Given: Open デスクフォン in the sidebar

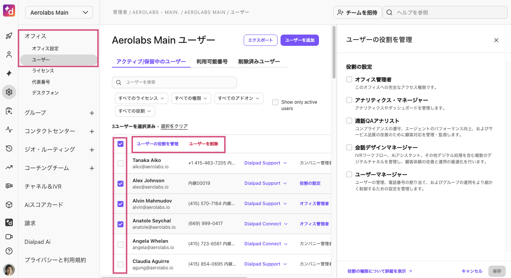Looking at the screenshot, I should coord(45,93).
